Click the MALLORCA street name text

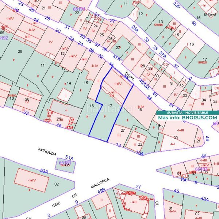tap(100, 183)
